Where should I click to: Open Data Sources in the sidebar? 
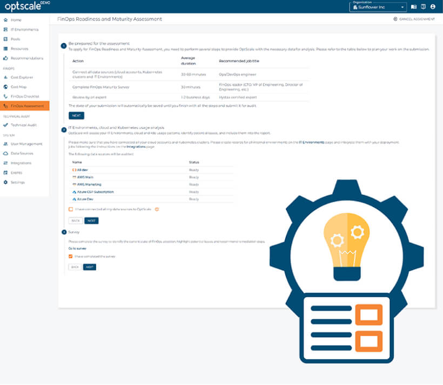[22, 154]
